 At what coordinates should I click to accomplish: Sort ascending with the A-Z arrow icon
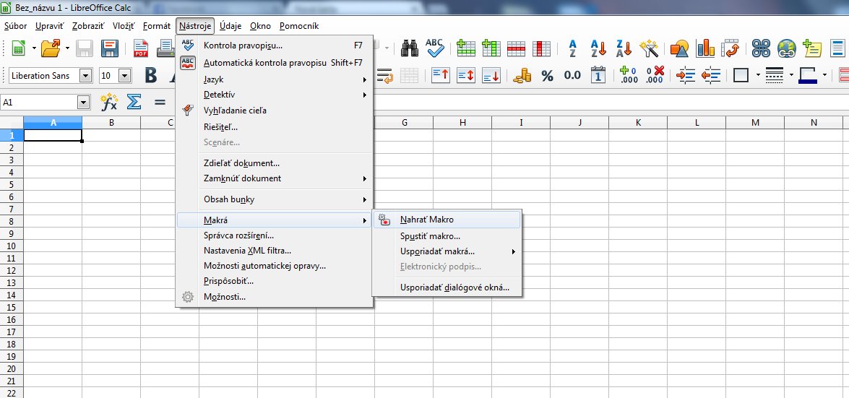tap(598, 48)
